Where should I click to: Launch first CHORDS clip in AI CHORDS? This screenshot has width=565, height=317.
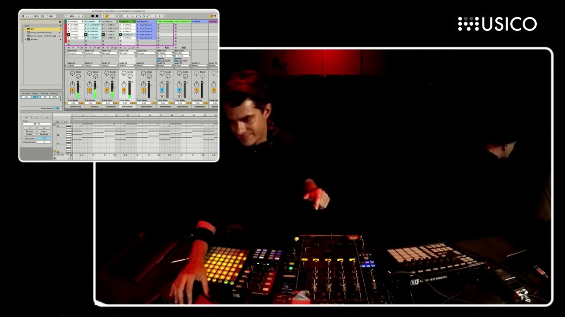(68, 25)
